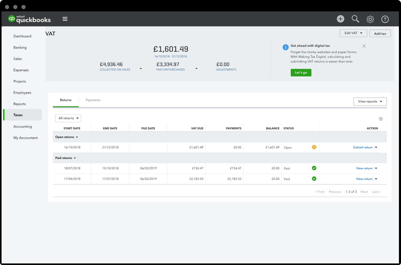The image size is (401, 265).
Task: Open the Edit VAT dropdown
Action: click(353, 33)
